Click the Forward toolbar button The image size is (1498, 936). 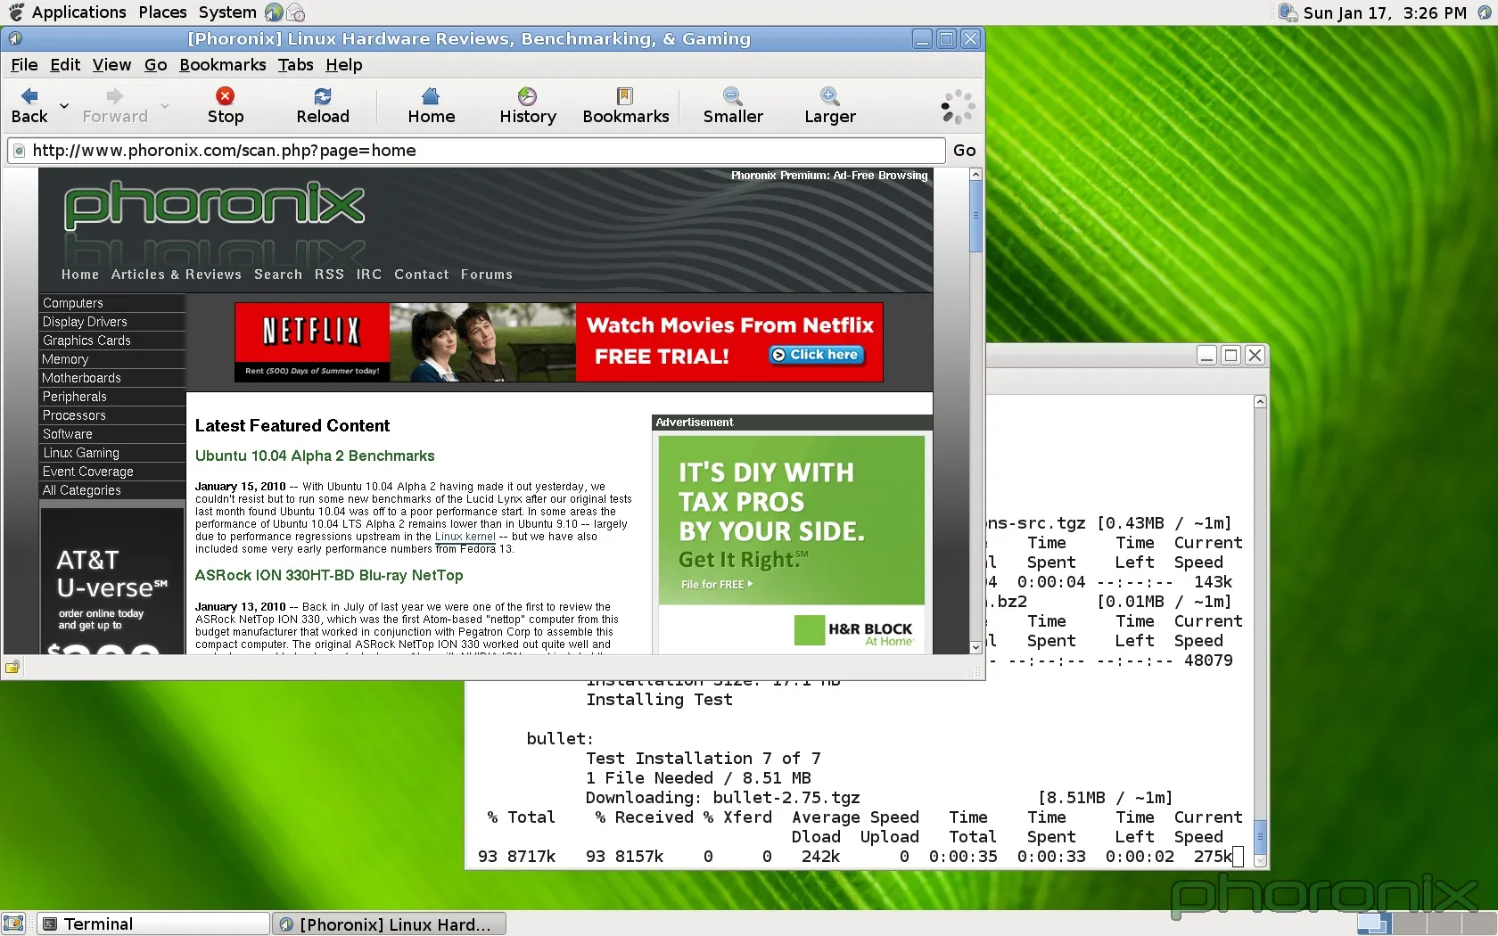115,105
